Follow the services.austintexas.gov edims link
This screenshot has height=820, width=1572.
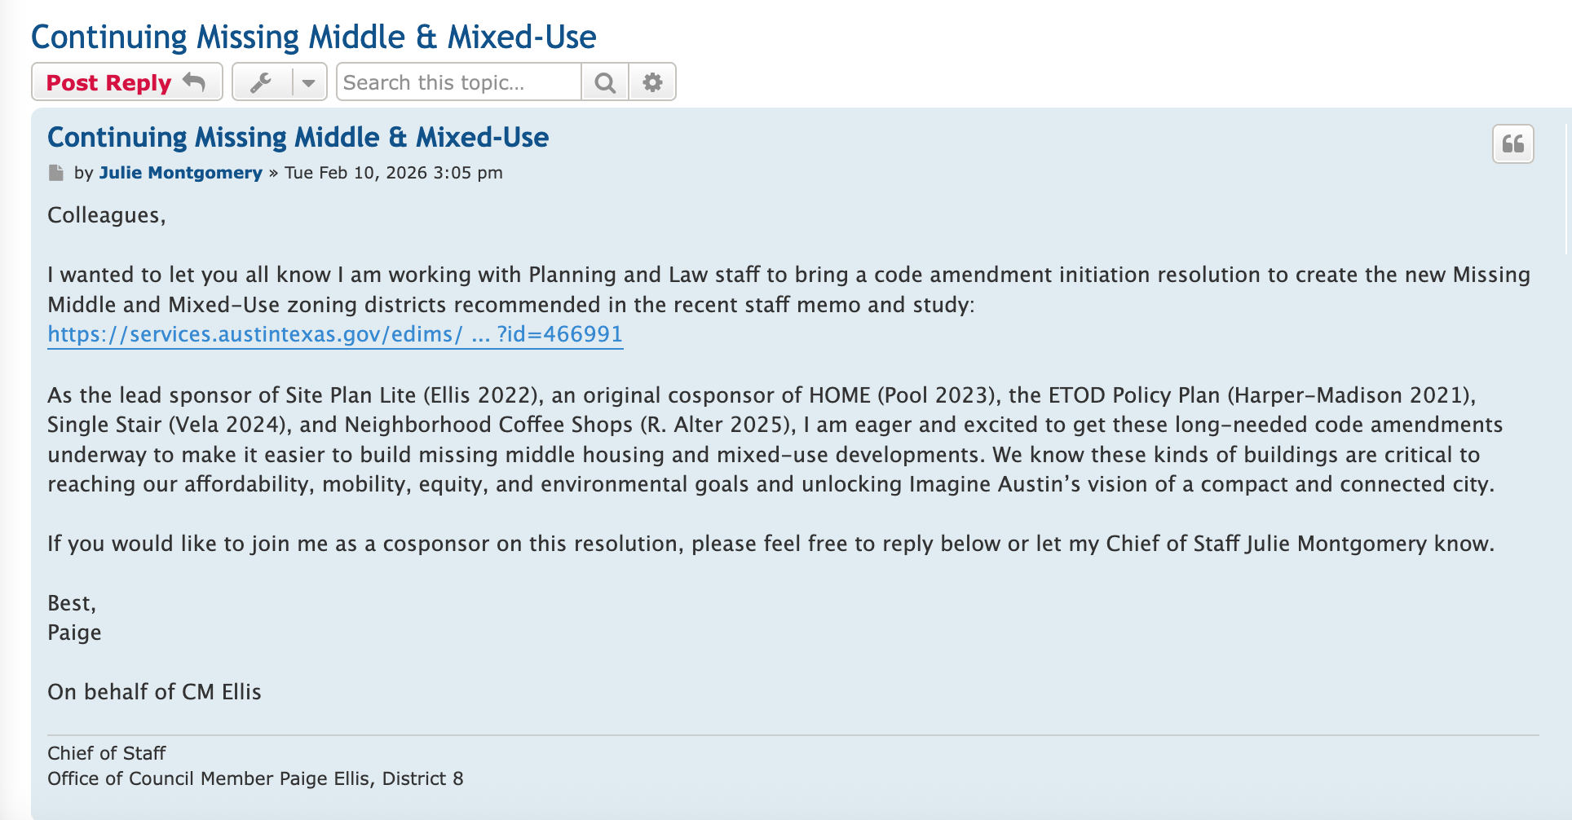click(335, 334)
